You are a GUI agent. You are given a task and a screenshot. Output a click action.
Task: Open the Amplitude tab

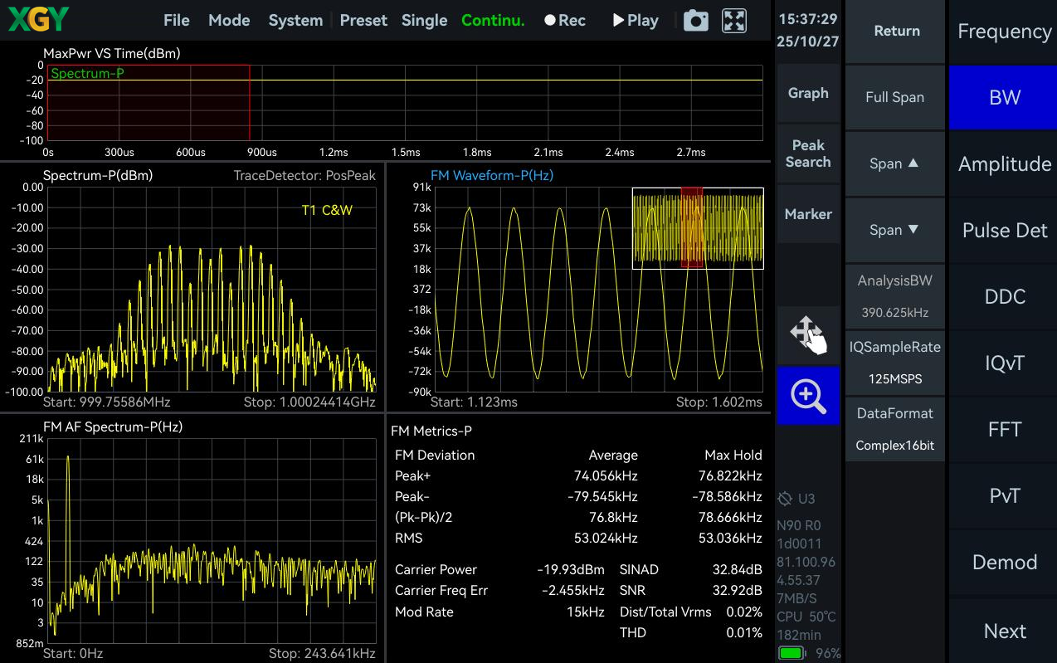tap(1004, 163)
